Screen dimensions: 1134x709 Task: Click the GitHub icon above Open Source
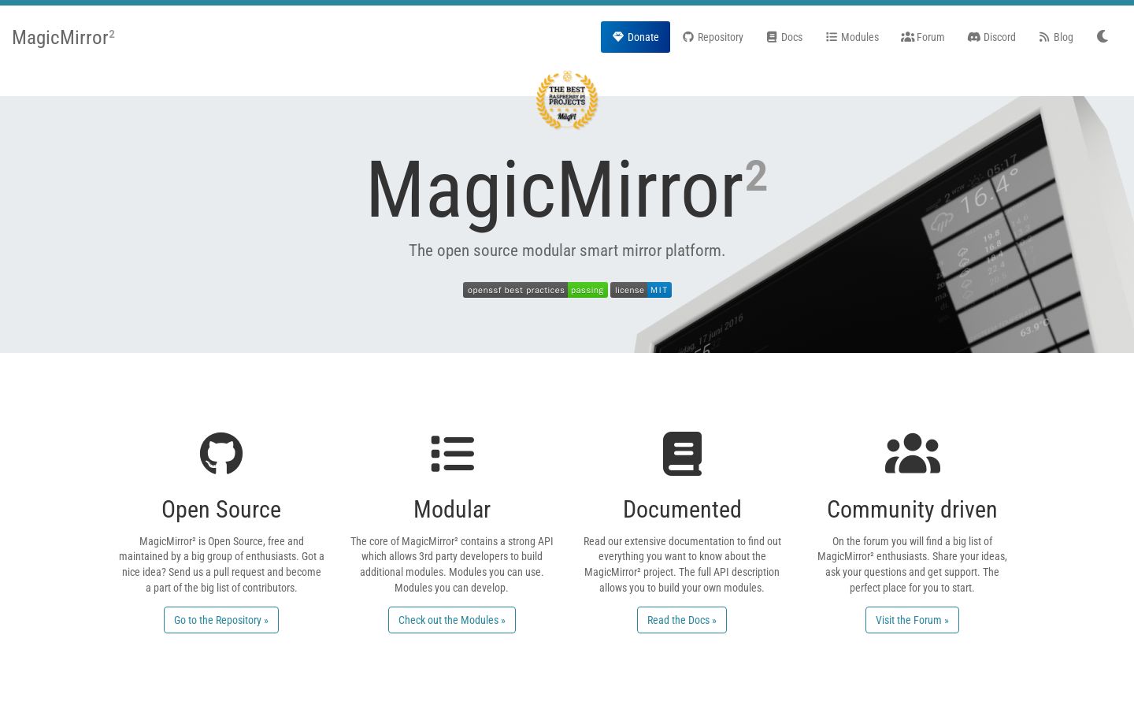pyautogui.click(x=221, y=453)
